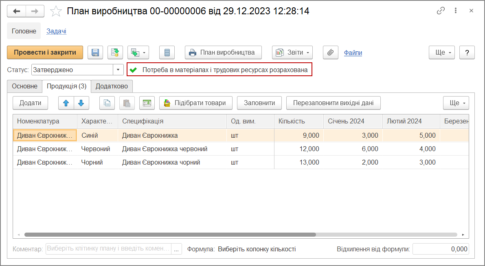This screenshot has height=266, width=485.
Task: Open the Файли link
Action: (x=353, y=53)
